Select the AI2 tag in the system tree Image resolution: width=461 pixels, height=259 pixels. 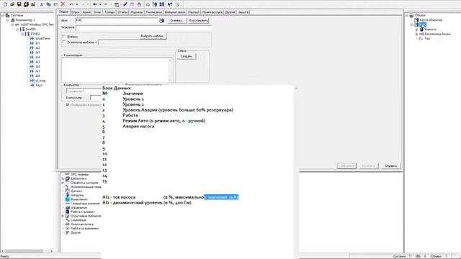tap(37, 48)
